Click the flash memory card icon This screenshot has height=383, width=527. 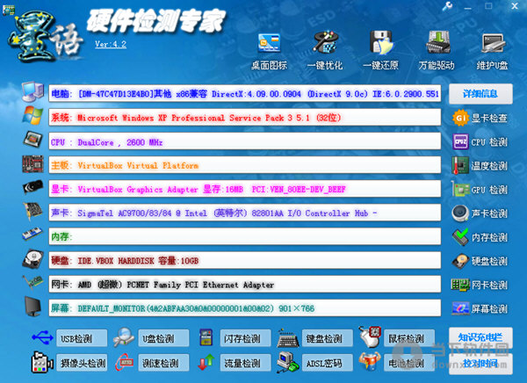[x=206, y=337]
